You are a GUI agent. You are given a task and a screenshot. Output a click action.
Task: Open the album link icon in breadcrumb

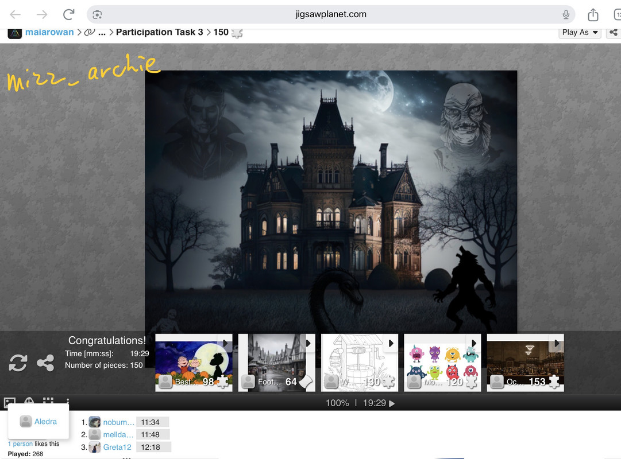90,33
